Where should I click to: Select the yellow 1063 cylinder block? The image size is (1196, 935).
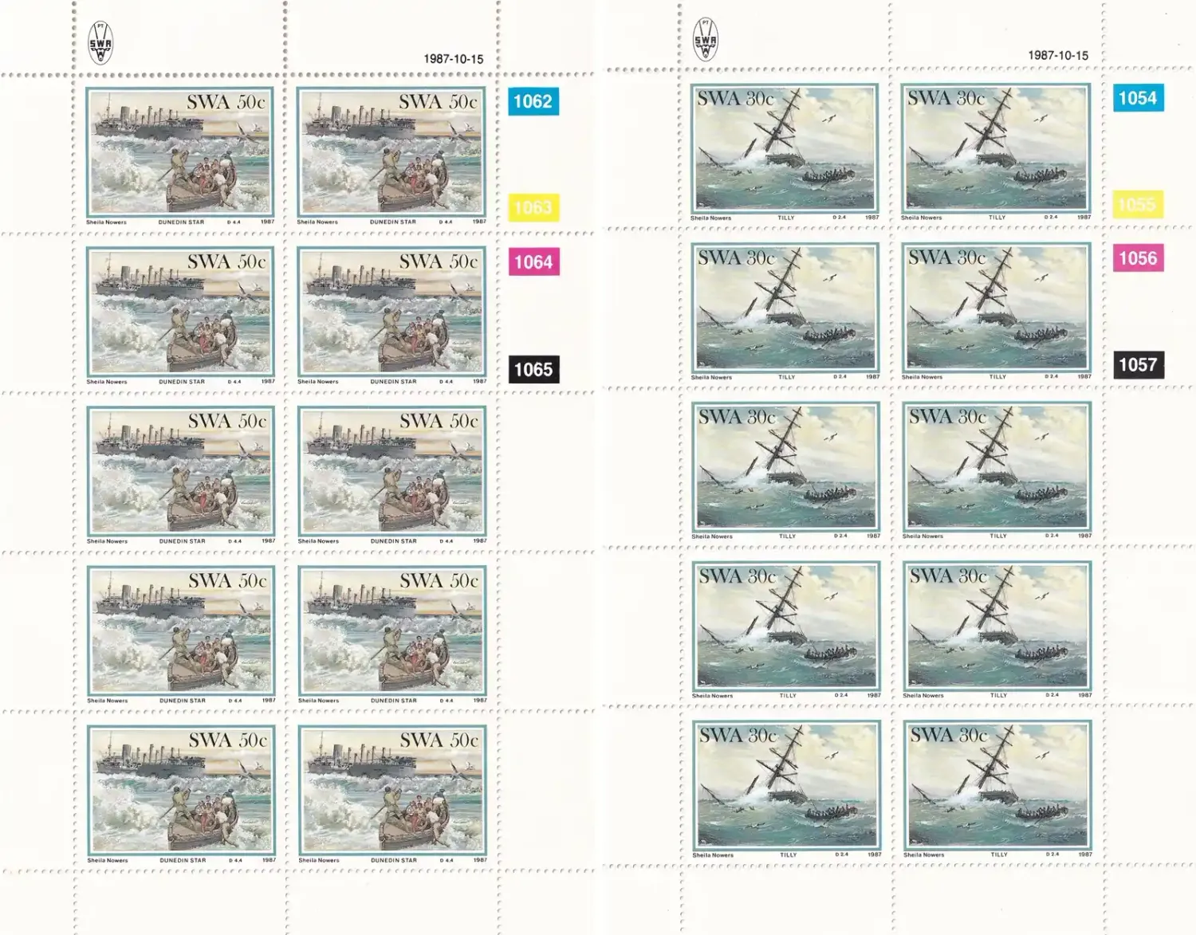coord(533,208)
